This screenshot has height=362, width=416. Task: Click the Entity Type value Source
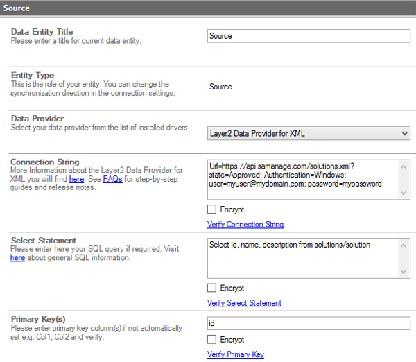click(x=220, y=87)
